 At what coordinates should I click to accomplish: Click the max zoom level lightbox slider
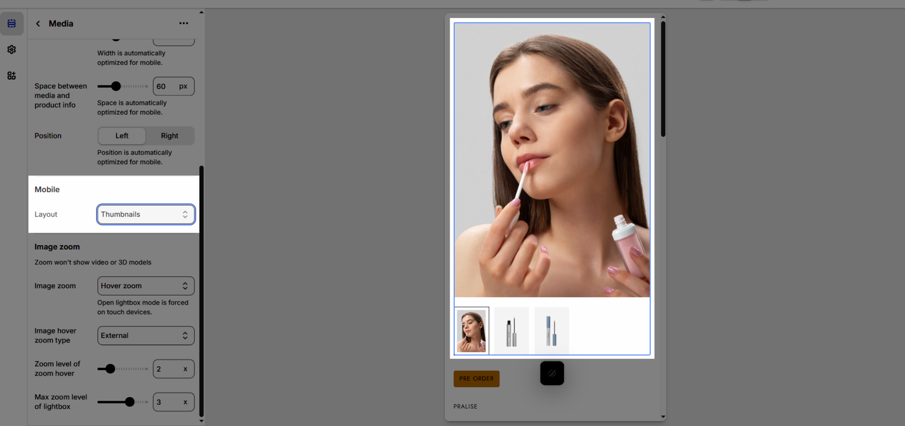coord(130,402)
